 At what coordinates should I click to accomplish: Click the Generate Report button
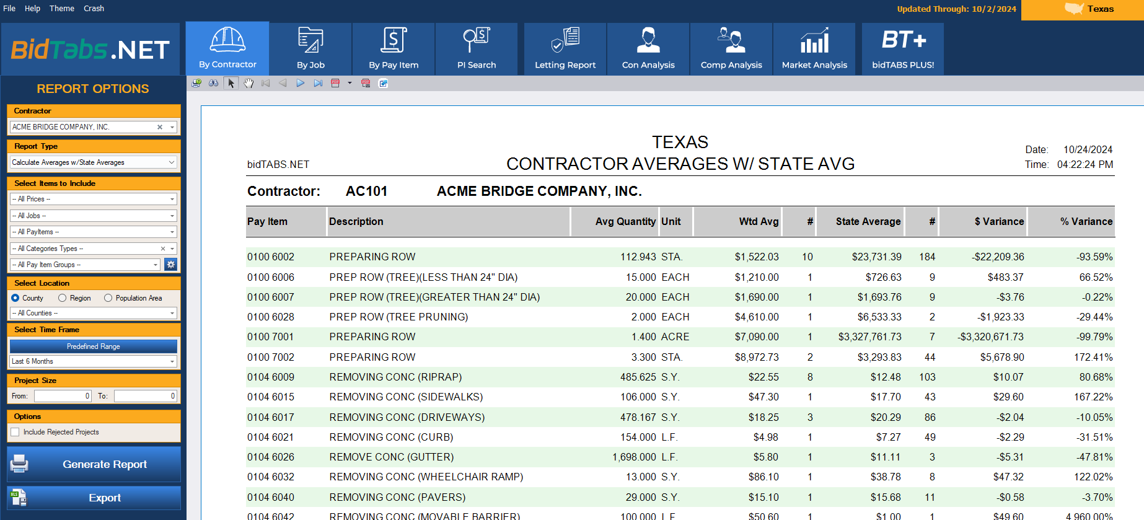[94, 464]
